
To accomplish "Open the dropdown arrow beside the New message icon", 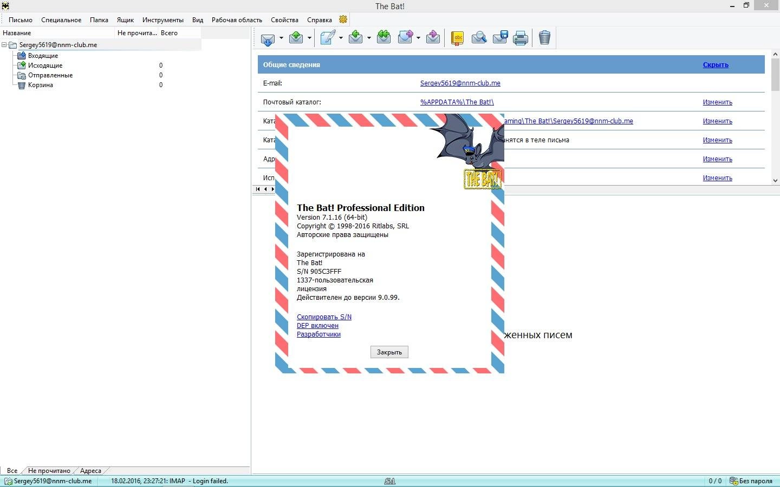I will point(341,38).
